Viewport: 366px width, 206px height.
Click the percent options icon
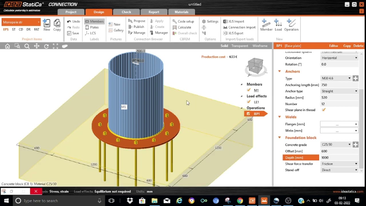204,33
